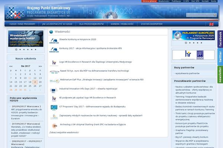This screenshot has height=148, width=223.
Task: Go to previous month with << arrow
Action: click(x=11, y=66)
